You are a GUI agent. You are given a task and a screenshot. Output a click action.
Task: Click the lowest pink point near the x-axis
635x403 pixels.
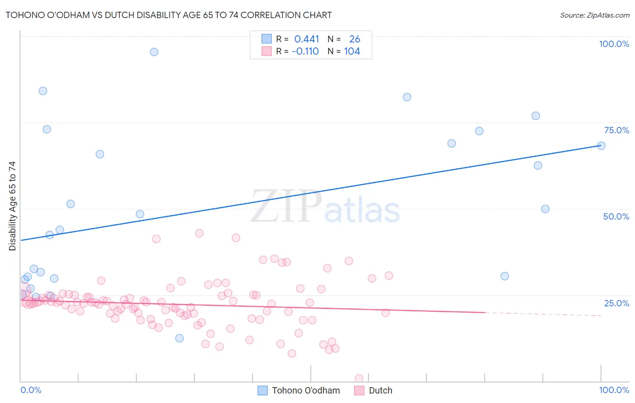pyautogui.click(x=359, y=378)
